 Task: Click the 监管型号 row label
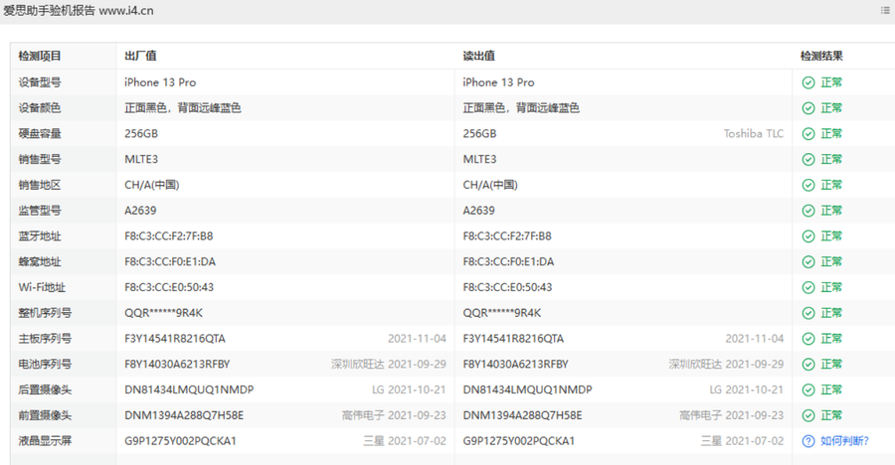pyautogui.click(x=40, y=211)
